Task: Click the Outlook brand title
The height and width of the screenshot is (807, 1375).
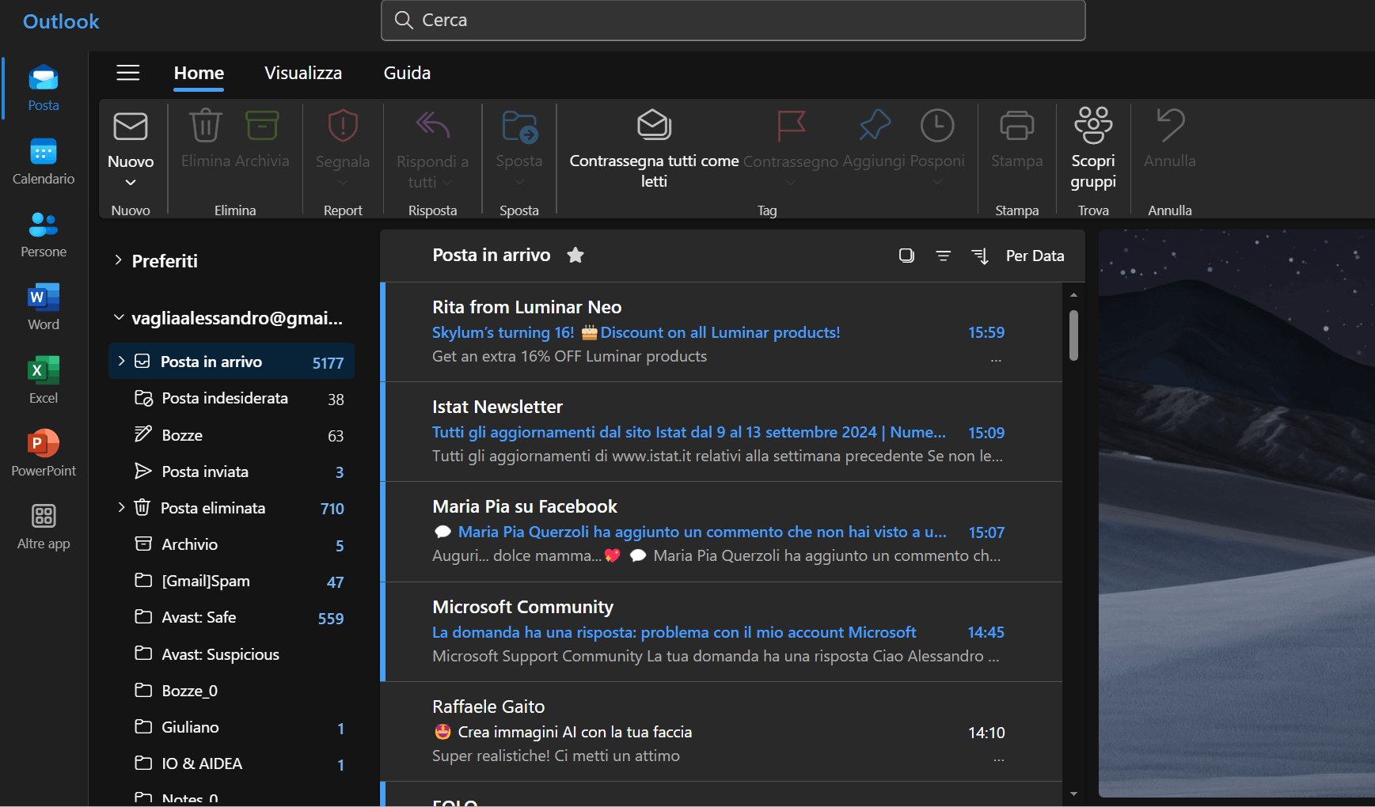Action: (x=61, y=21)
